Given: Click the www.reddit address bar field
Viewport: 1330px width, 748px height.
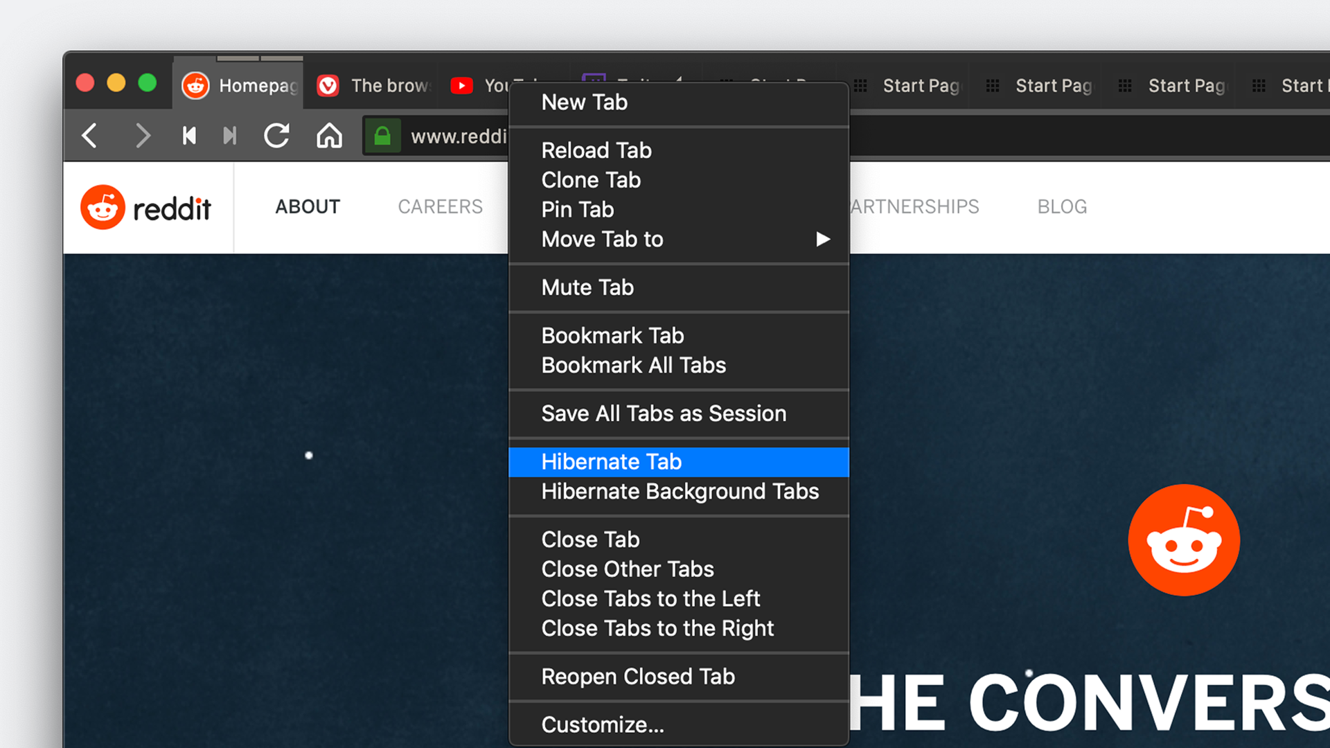Looking at the screenshot, I should [x=458, y=136].
